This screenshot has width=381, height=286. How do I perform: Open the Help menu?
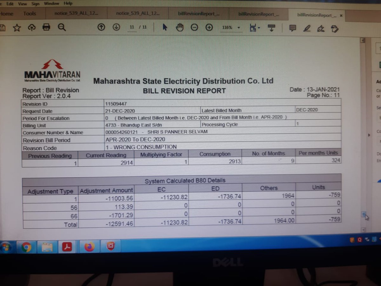pos(68,3)
